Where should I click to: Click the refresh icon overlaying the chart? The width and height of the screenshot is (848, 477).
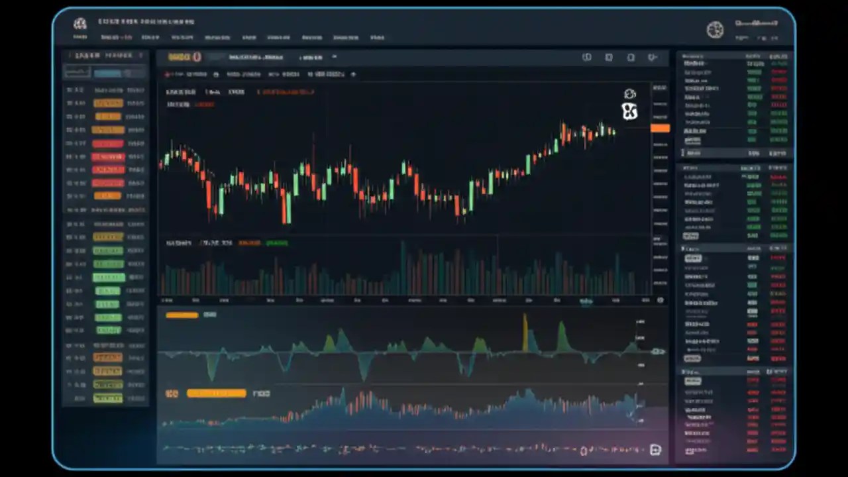point(629,94)
